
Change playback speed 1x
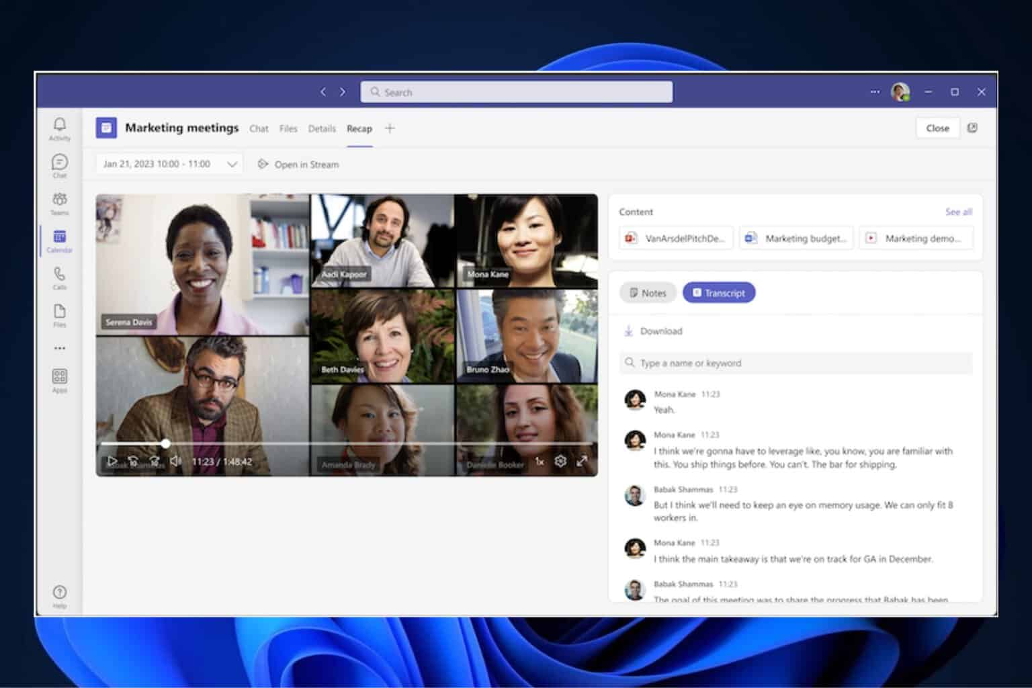coord(539,462)
